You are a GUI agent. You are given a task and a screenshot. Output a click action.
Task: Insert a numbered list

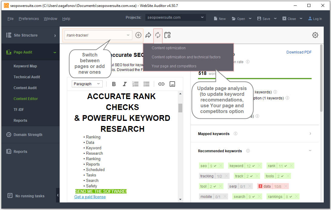[x=136, y=84]
